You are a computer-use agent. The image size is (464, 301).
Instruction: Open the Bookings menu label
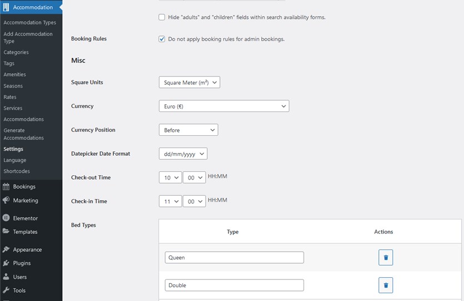pos(24,186)
